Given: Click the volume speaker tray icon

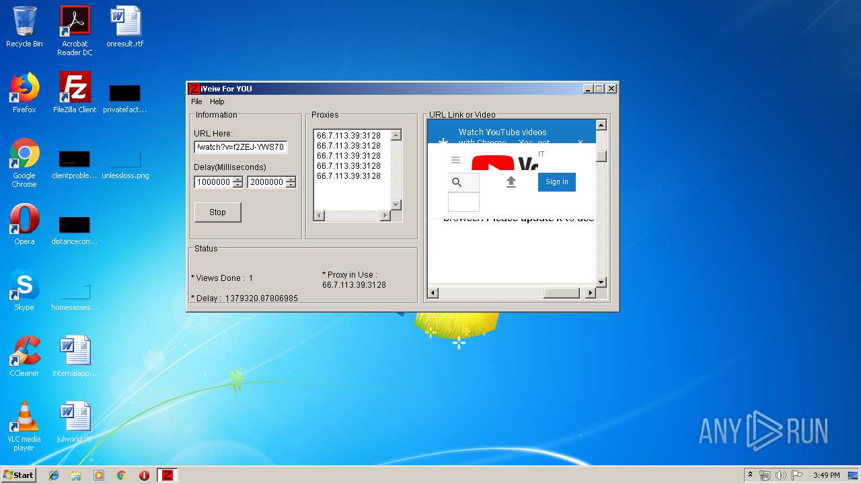Looking at the screenshot, I should pos(781,475).
